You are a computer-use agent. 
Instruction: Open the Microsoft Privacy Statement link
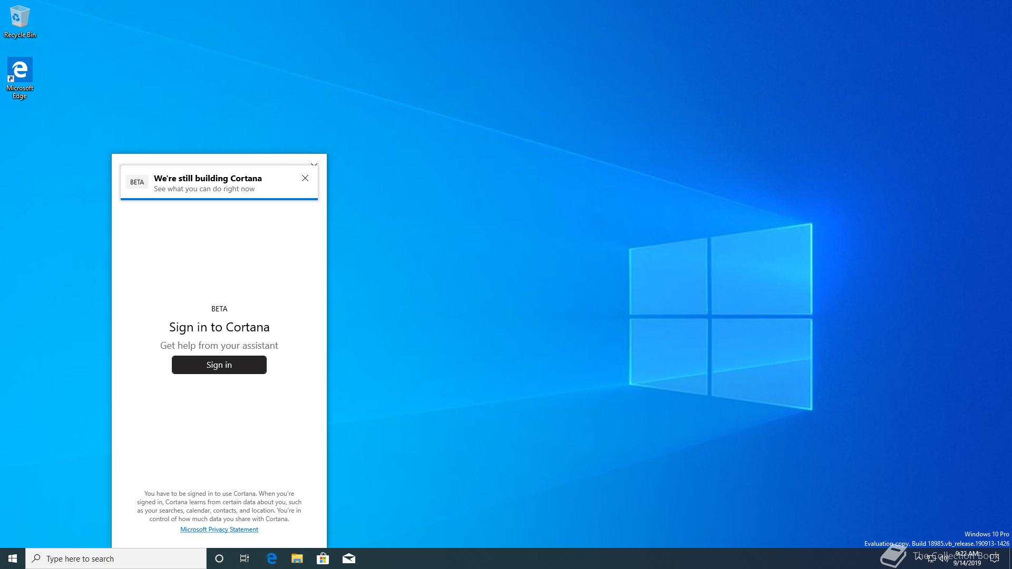pyautogui.click(x=219, y=529)
